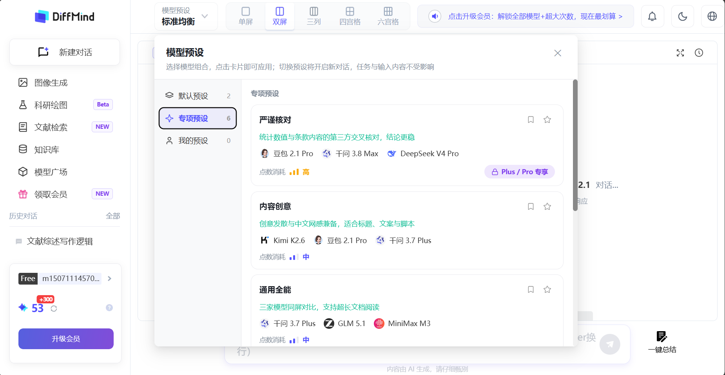The image size is (725, 375).
Task: Click the 专项预设 section heading
Action: point(265,94)
